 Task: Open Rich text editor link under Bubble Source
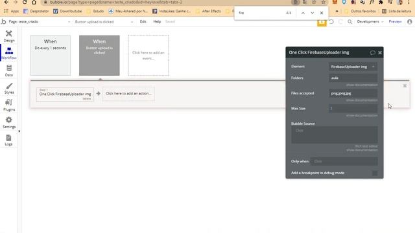tap(366, 146)
